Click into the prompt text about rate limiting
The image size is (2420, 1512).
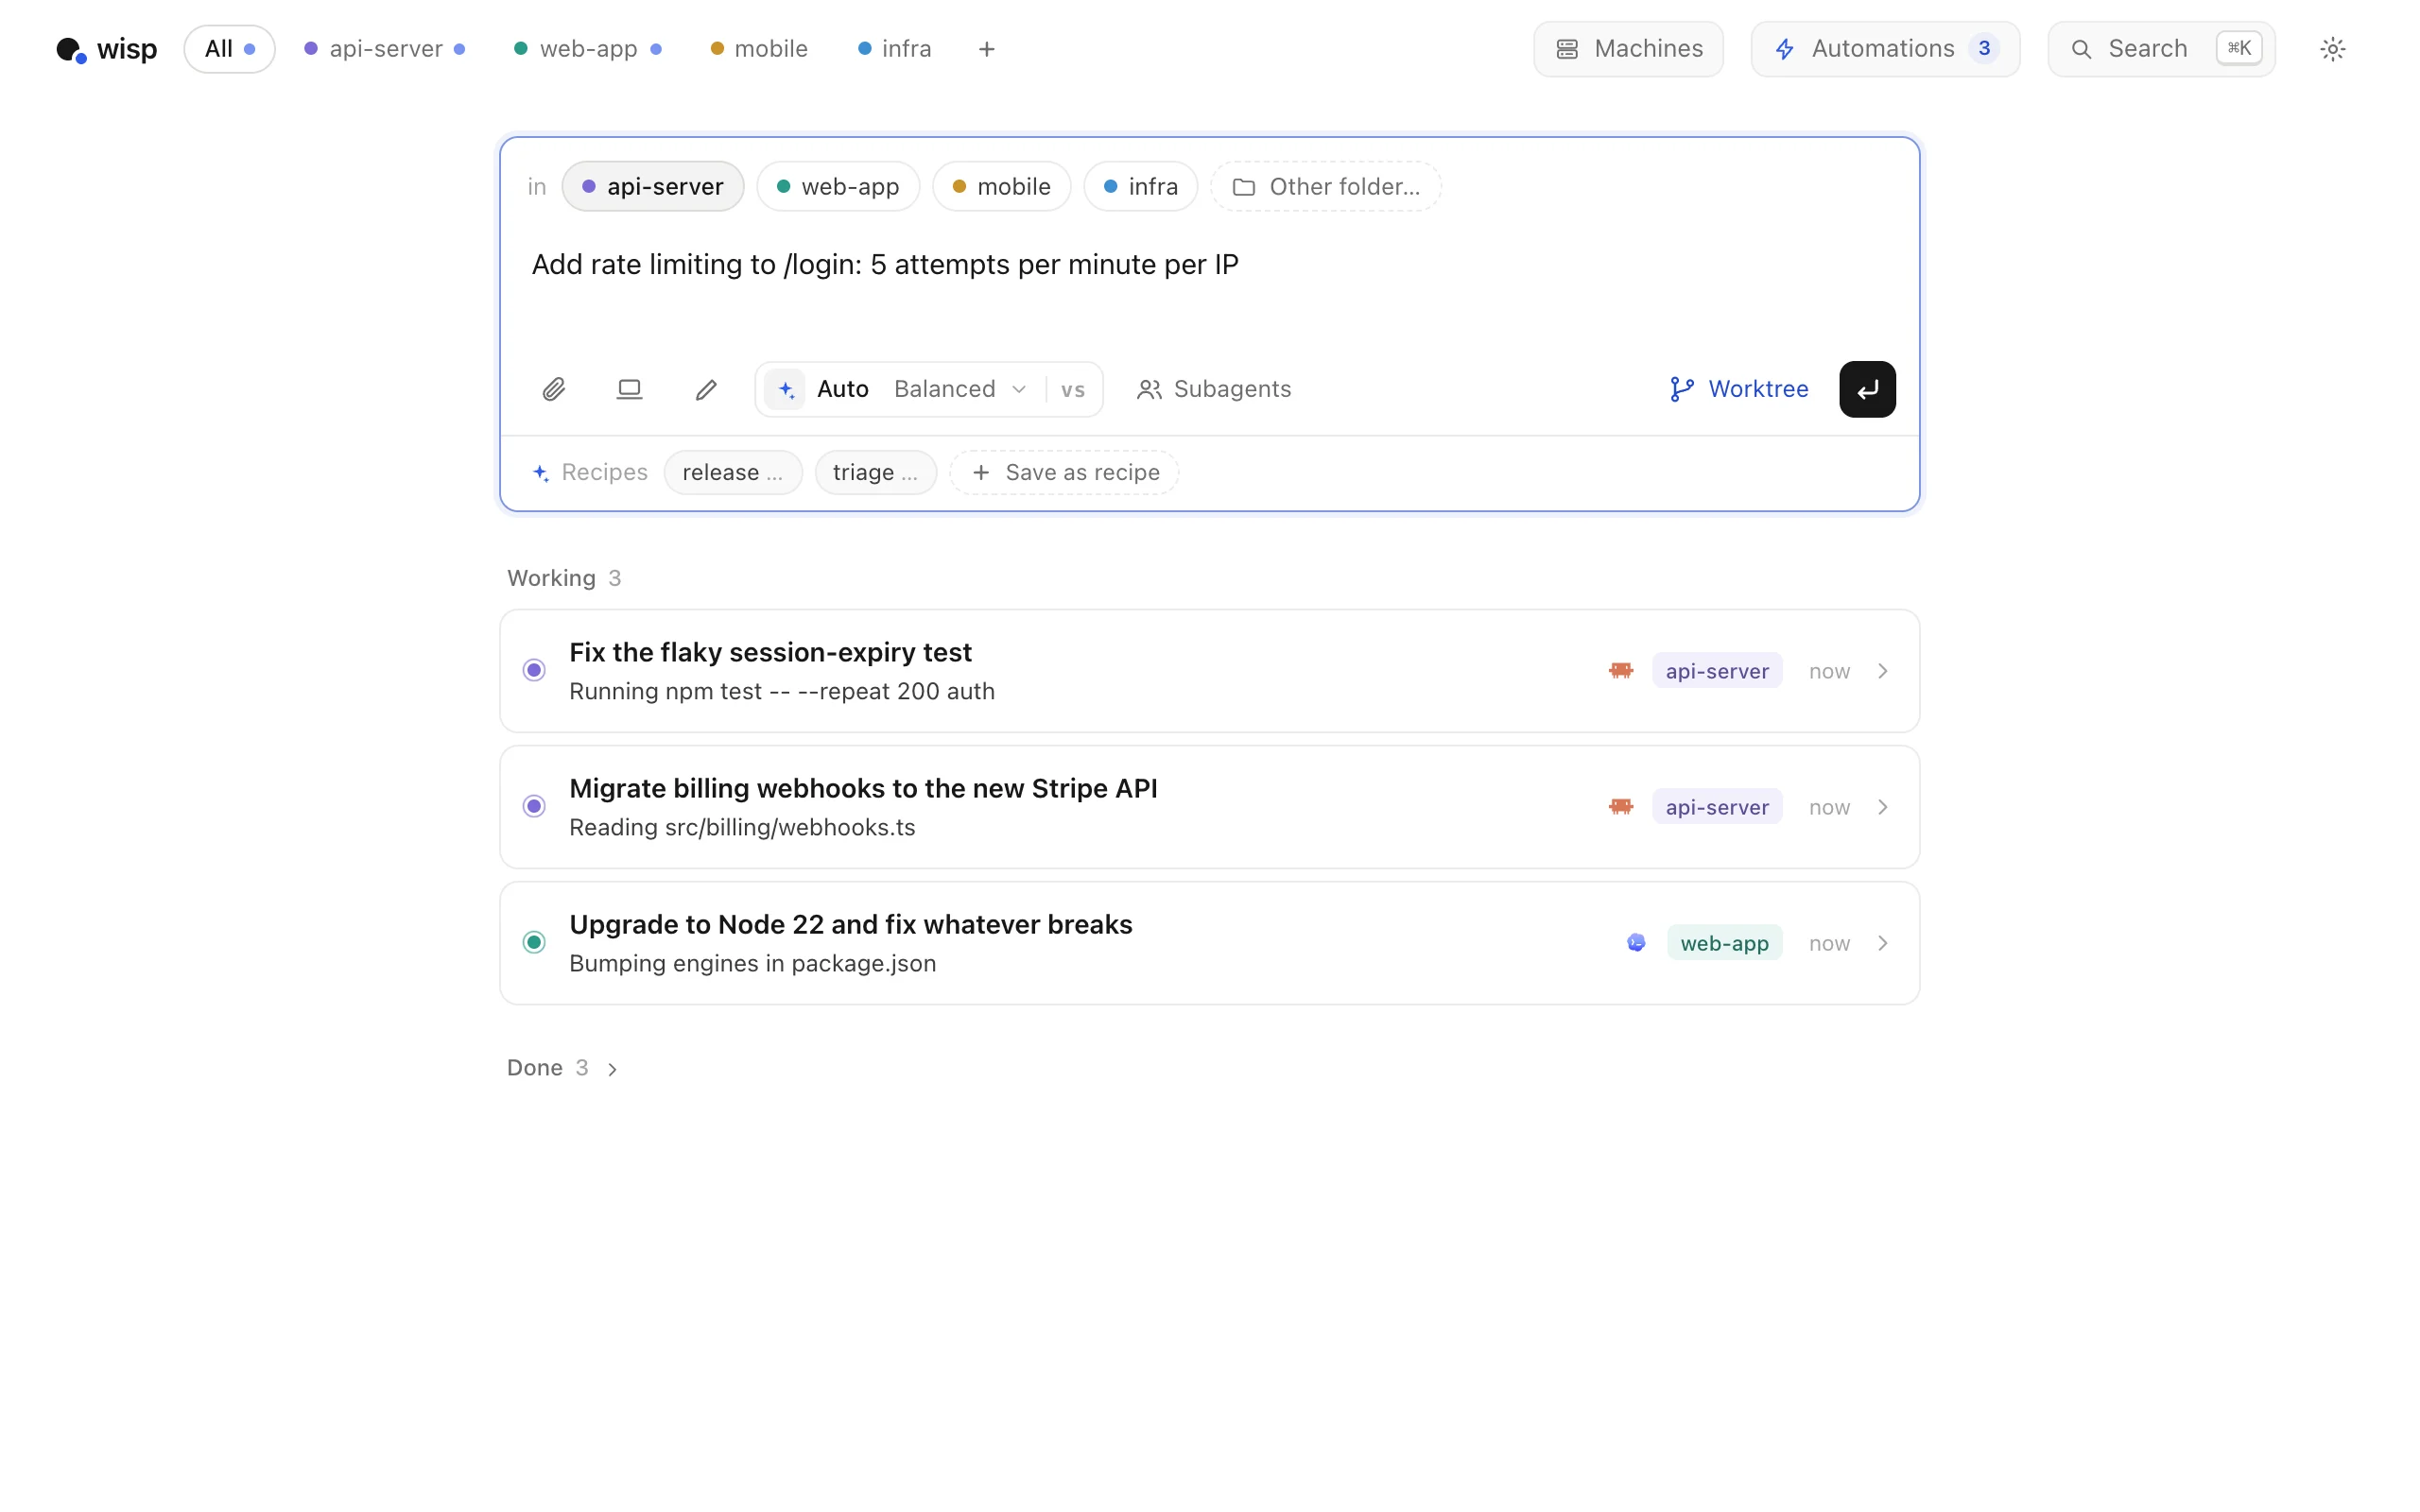tap(885, 265)
